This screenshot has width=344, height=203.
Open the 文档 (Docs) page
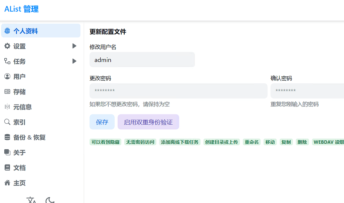tap(20, 168)
